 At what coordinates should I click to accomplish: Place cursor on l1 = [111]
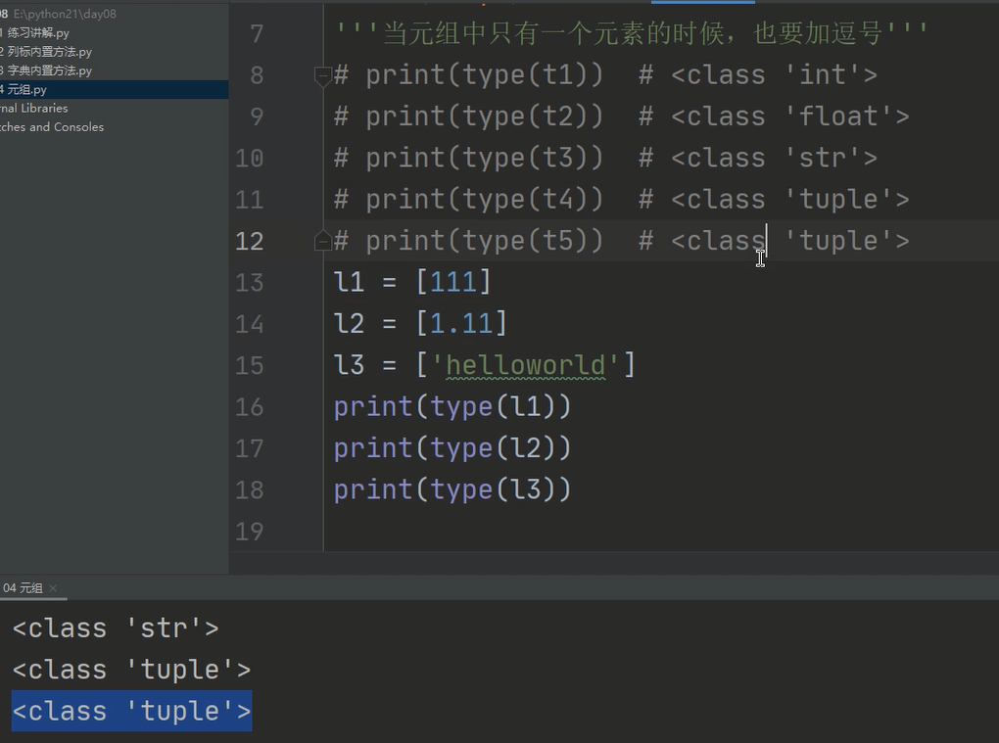(412, 282)
